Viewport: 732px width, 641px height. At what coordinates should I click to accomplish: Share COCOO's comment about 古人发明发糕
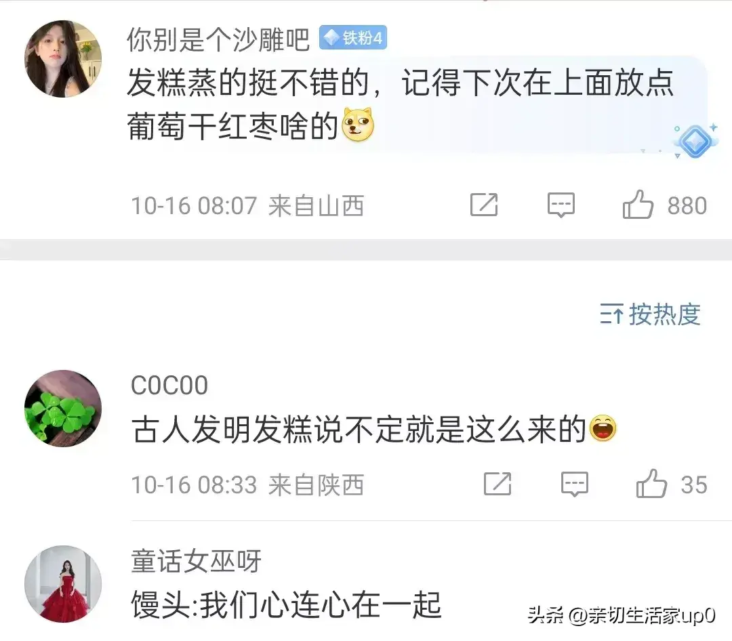(x=497, y=484)
